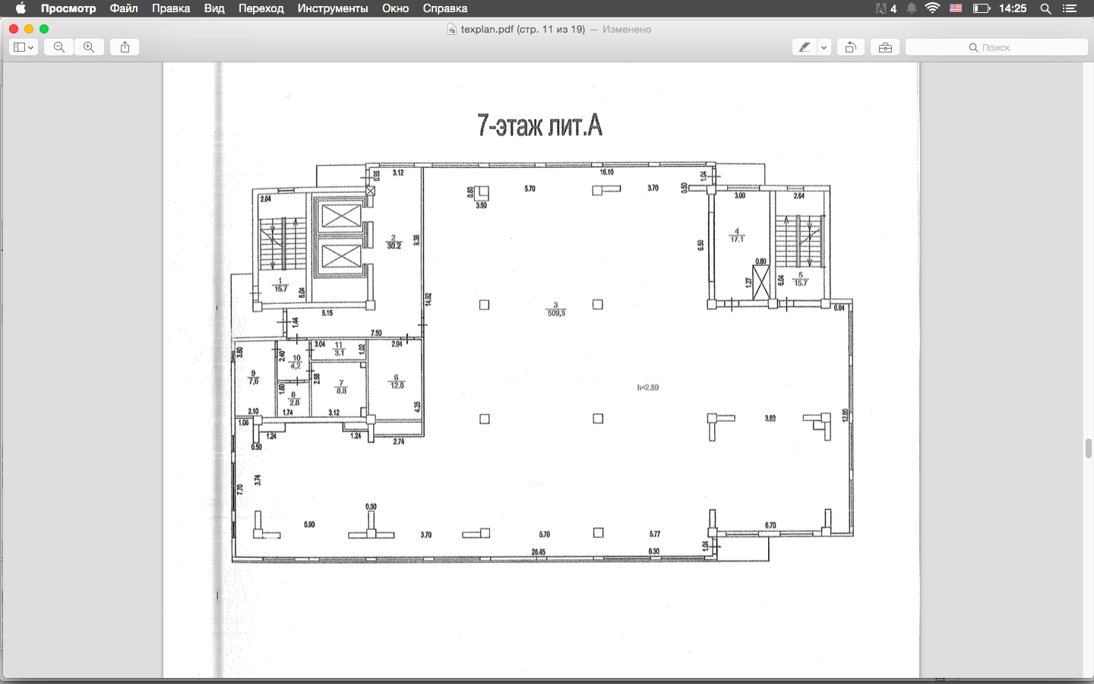Viewport: 1094px width, 684px height.
Task: Open the keyboard input source flag
Action: pyautogui.click(x=956, y=8)
